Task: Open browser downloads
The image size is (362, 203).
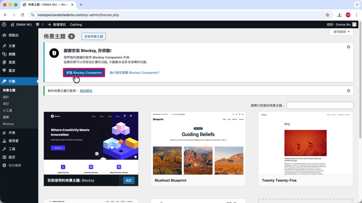Action: 339,15
